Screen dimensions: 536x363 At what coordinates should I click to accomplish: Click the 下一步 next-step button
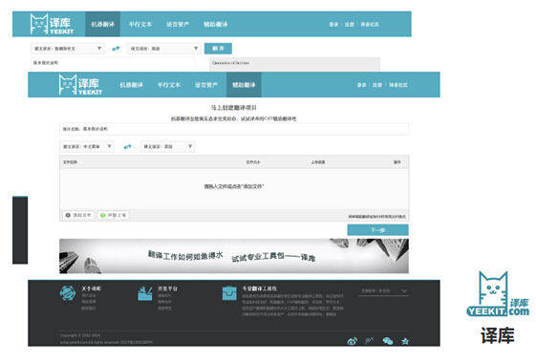[x=377, y=230]
